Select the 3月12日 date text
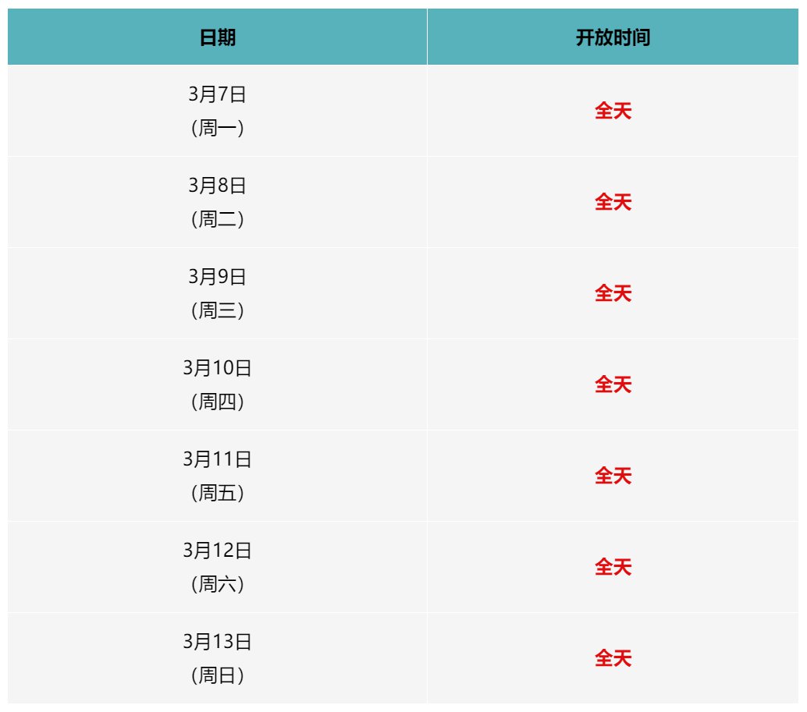The width and height of the screenshot is (807, 712). (218, 551)
